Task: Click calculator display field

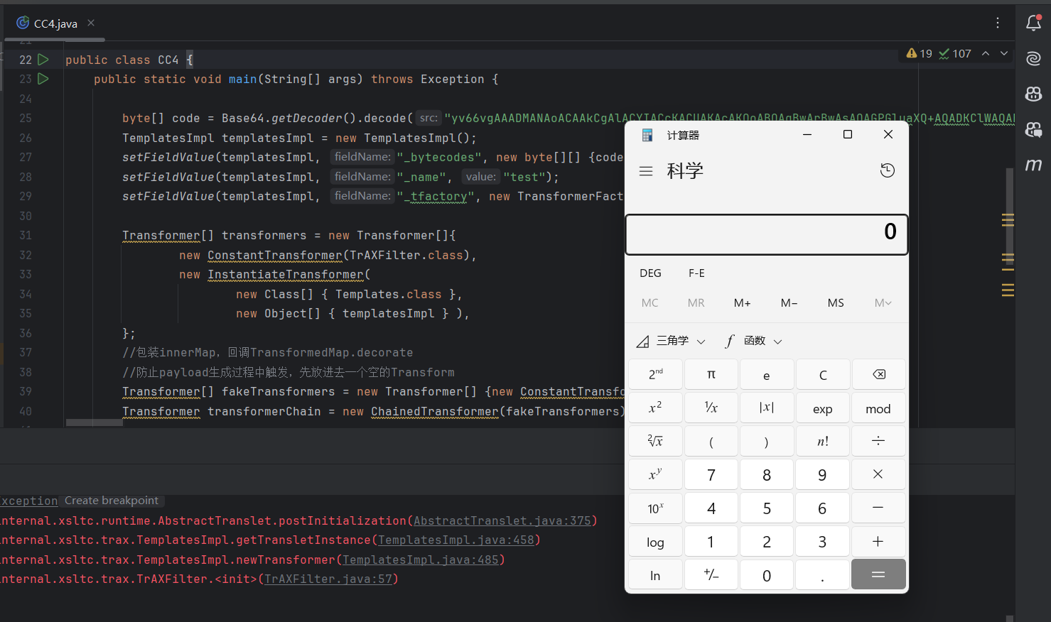Action: 767,234
